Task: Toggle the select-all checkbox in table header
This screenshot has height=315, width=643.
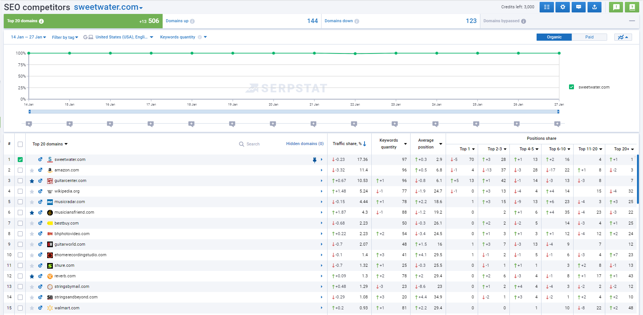Action: pyautogui.click(x=20, y=144)
